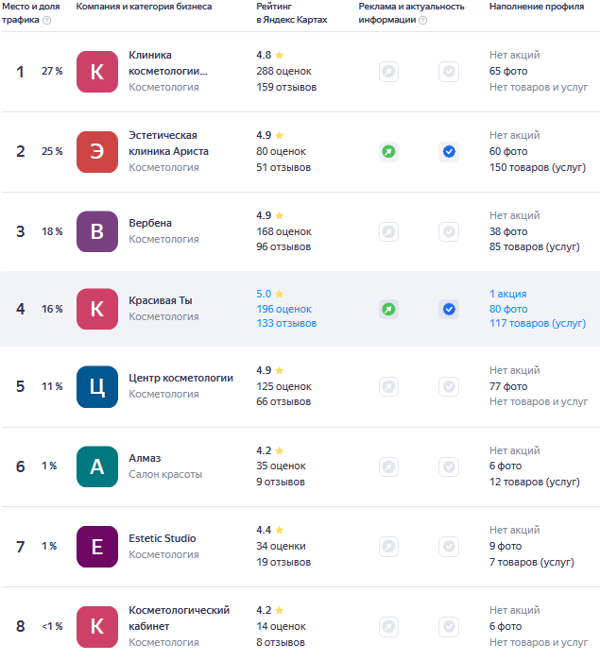The image size is (600, 661).
Task: Click the '77 фото' text
Action: click(x=508, y=386)
